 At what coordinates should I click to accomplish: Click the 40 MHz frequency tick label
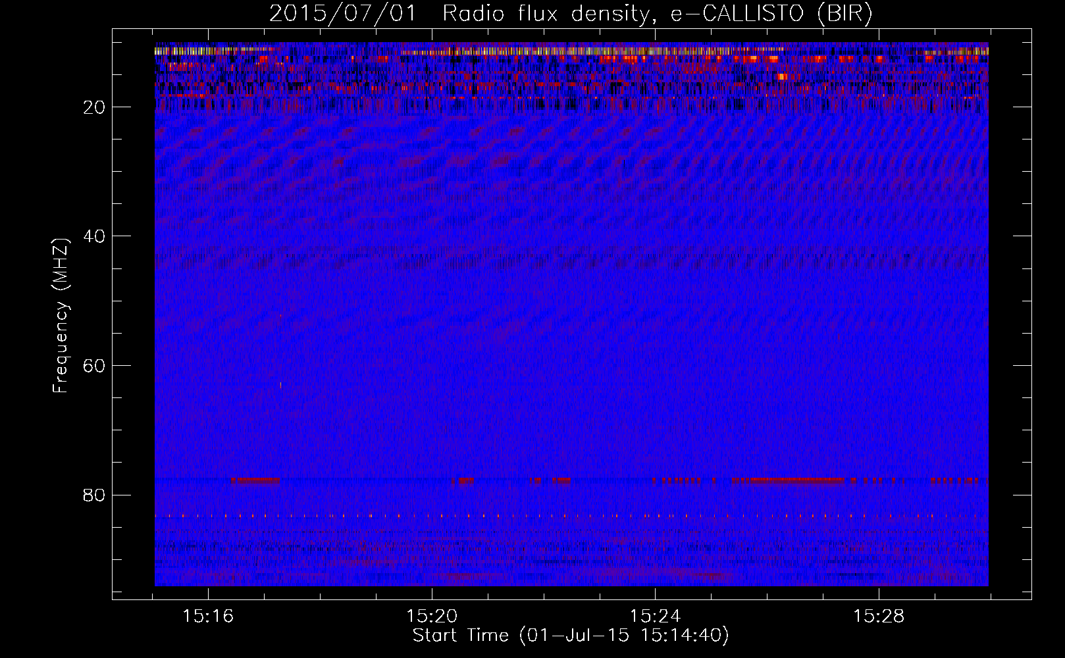coord(95,236)
